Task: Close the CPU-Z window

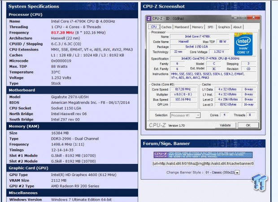Action: 253,17
